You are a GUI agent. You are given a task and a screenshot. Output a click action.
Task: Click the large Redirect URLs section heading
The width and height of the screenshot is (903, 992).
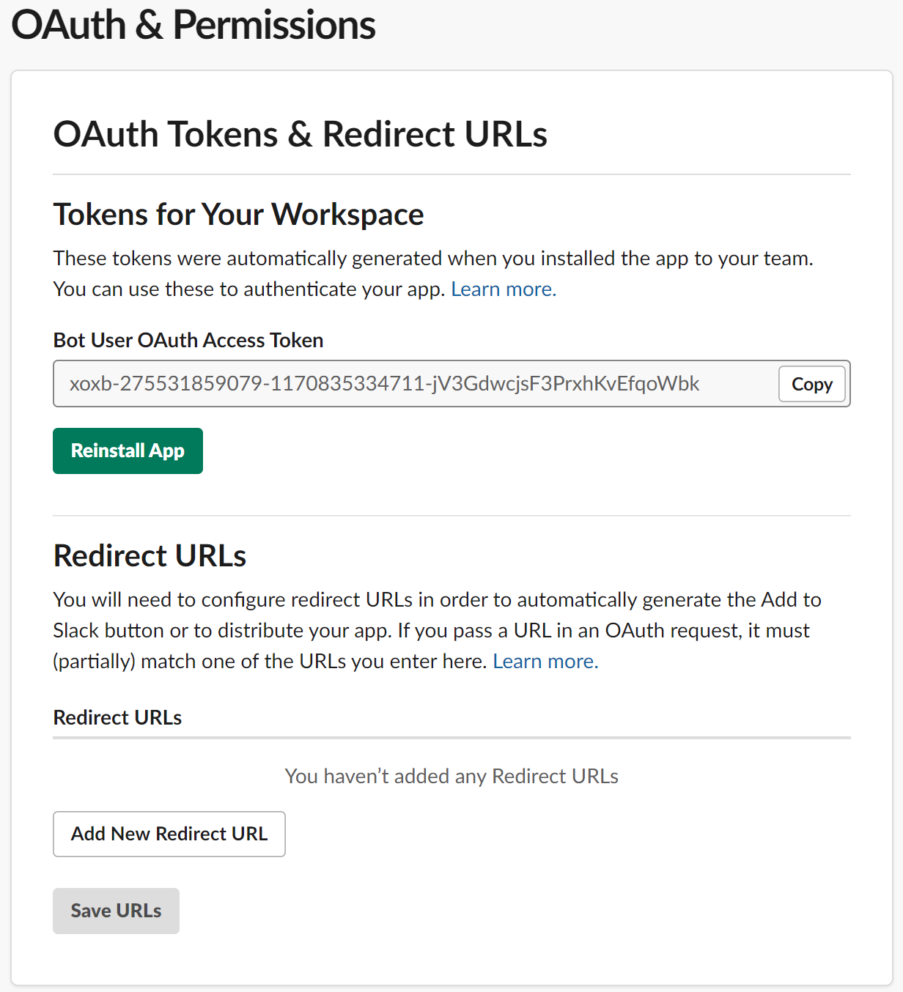(x=150, y=556)
